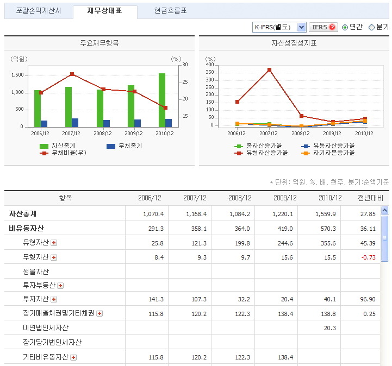Expand 투자부동산 row plus icon
Viewport: 392px width, 366px height.
coord(60,286)
